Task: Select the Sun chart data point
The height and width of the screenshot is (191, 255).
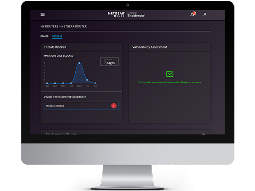Action: click(x=55, y=83)
